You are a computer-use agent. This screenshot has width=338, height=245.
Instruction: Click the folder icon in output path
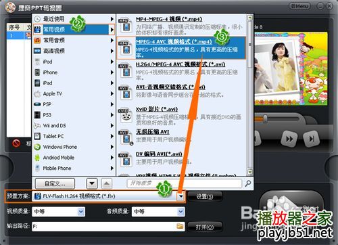point(180,226)
